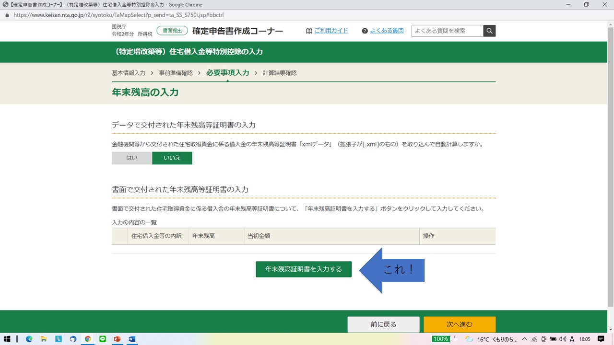614x345 pixels.
Task: Click 国税庁 text in header
Action: pyautogui.click(x=118, y=27)
